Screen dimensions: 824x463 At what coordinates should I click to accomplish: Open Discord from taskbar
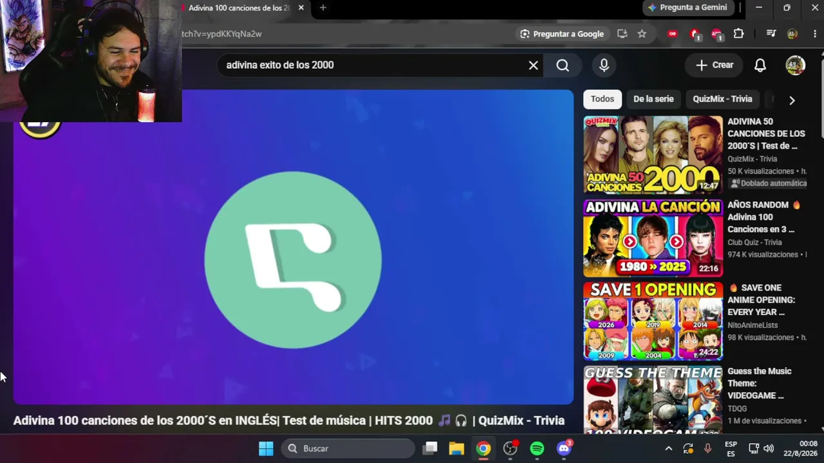pos(564,448)
